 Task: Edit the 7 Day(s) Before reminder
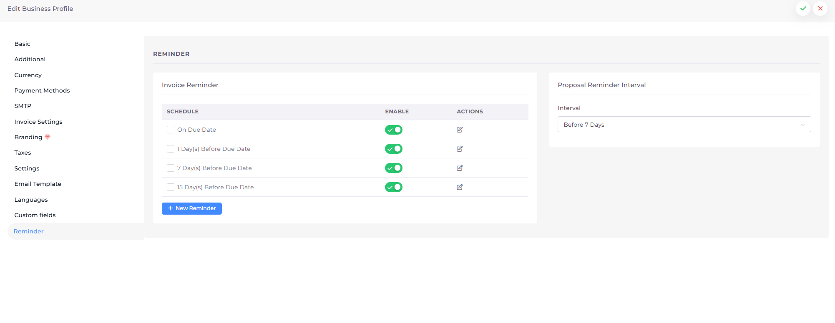[x=459, y=168]
